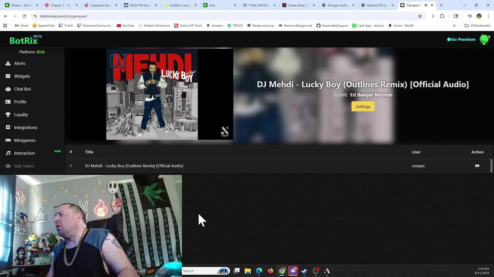
Task: Switch to the Chapter 2 browser tab
Action: pyautogui.click(x=61, y=5)
